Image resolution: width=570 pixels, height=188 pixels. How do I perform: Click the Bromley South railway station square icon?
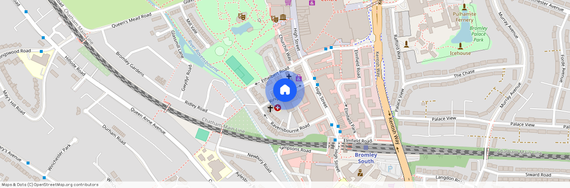[x=366, y=147]
